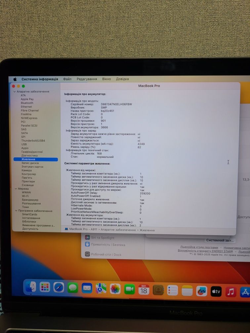The image size is (250, 333).
Task: Select FireWire in sidebar
Action: coord(26,114)
